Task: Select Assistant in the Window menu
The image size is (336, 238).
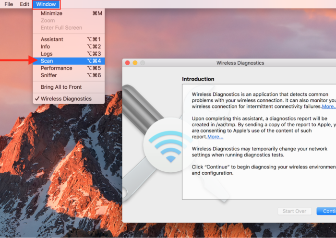Action: coord(69,39)
